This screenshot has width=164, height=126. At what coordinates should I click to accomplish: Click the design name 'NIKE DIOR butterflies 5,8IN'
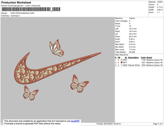pos(22,13)
